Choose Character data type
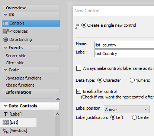This screenshot has height=136, width=154. pyautogui.click(x=100, y=80)
